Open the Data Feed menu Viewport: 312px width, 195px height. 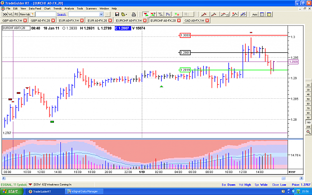point(35,8)
